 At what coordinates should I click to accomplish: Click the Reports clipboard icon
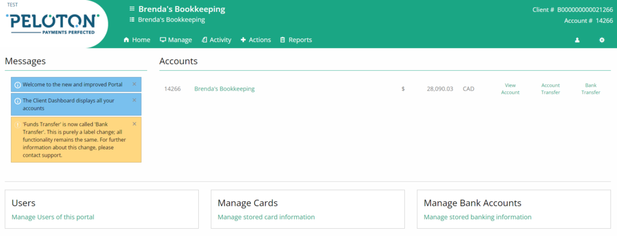[x=282, y=40]
